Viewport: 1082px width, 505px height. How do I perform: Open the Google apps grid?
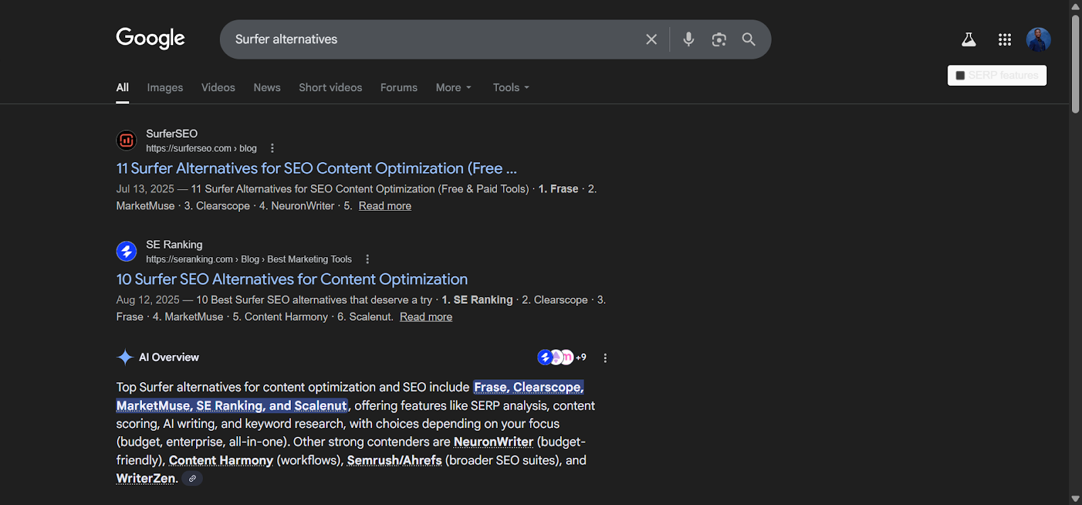tap(1005, 40)
